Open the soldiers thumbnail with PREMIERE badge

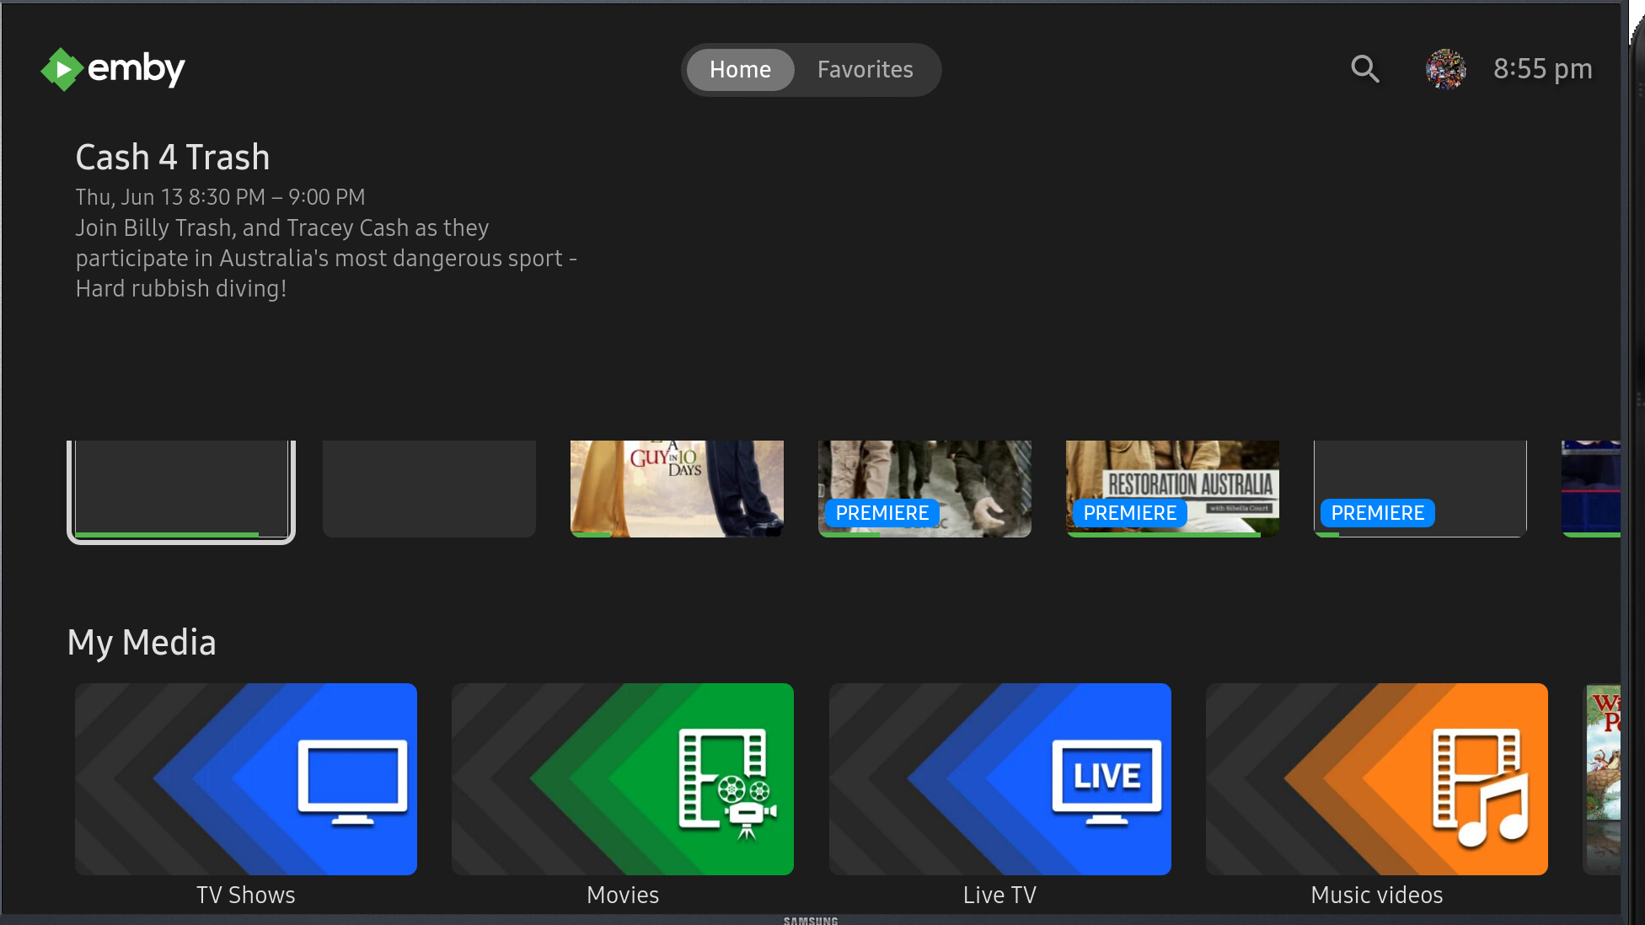click(x=924, y=489)
